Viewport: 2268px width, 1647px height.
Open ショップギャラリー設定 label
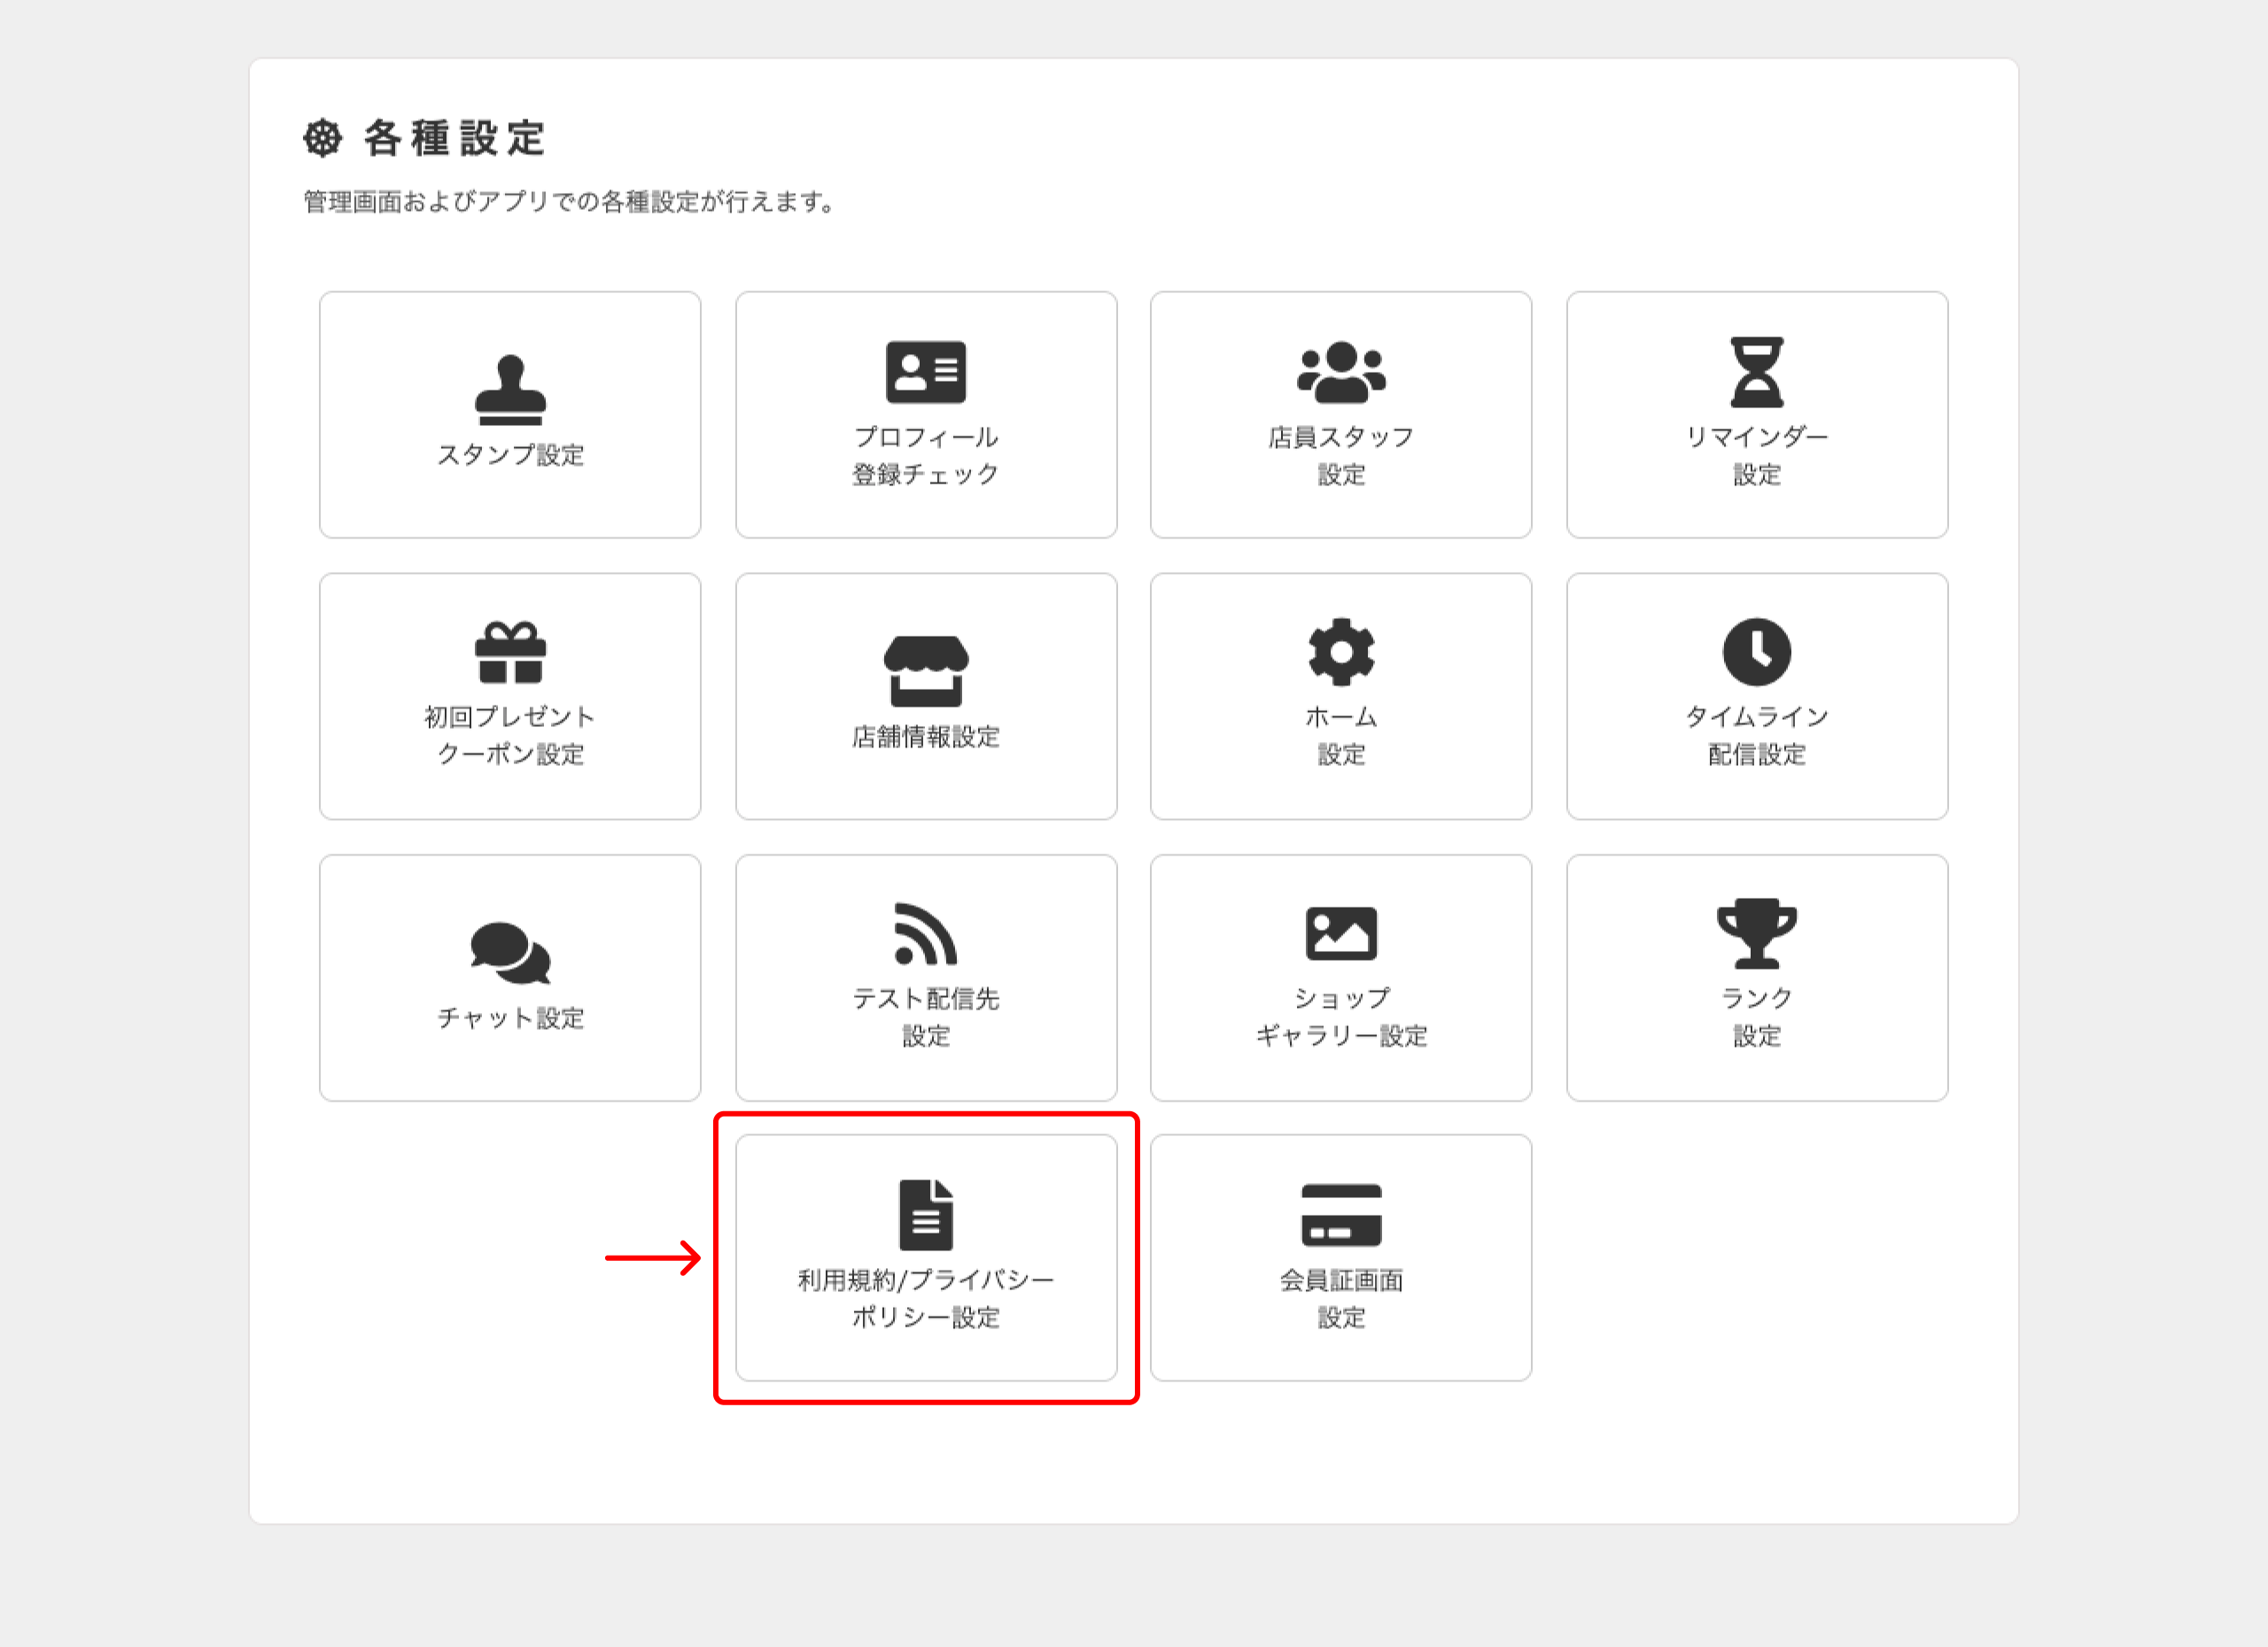(x=1341, y=1017)
